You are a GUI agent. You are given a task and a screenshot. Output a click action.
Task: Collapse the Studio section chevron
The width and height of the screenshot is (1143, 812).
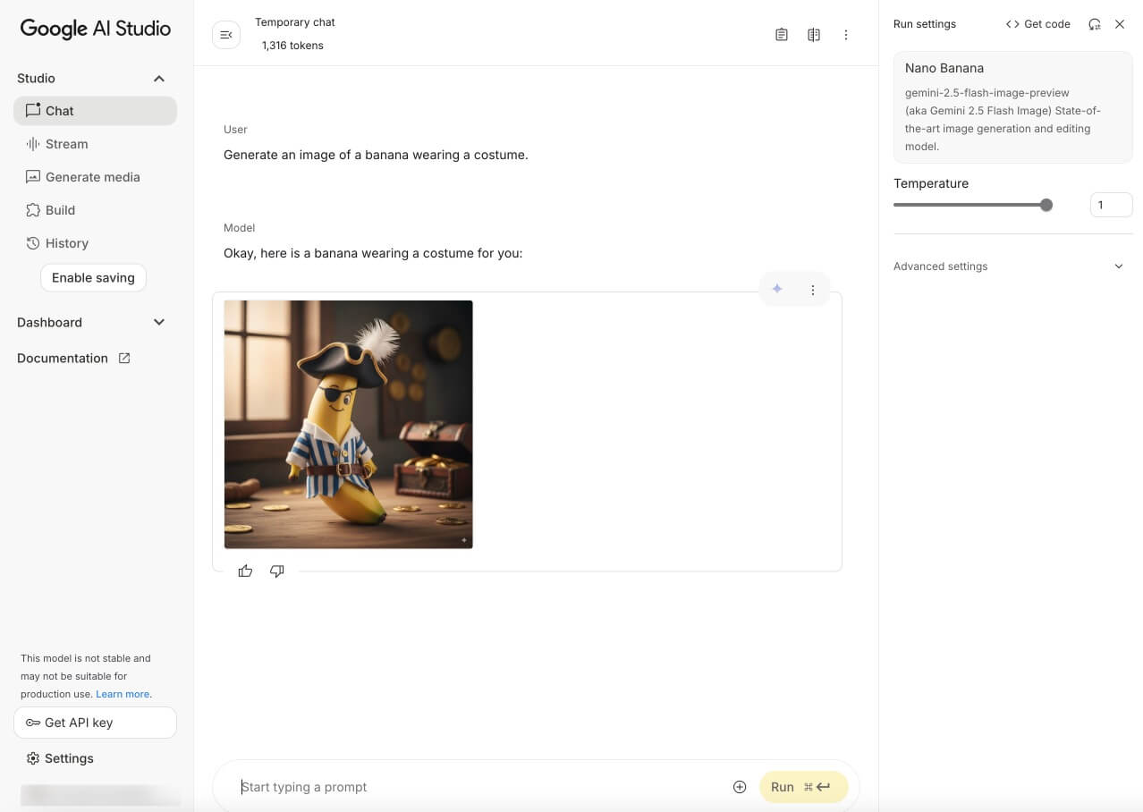159,79
